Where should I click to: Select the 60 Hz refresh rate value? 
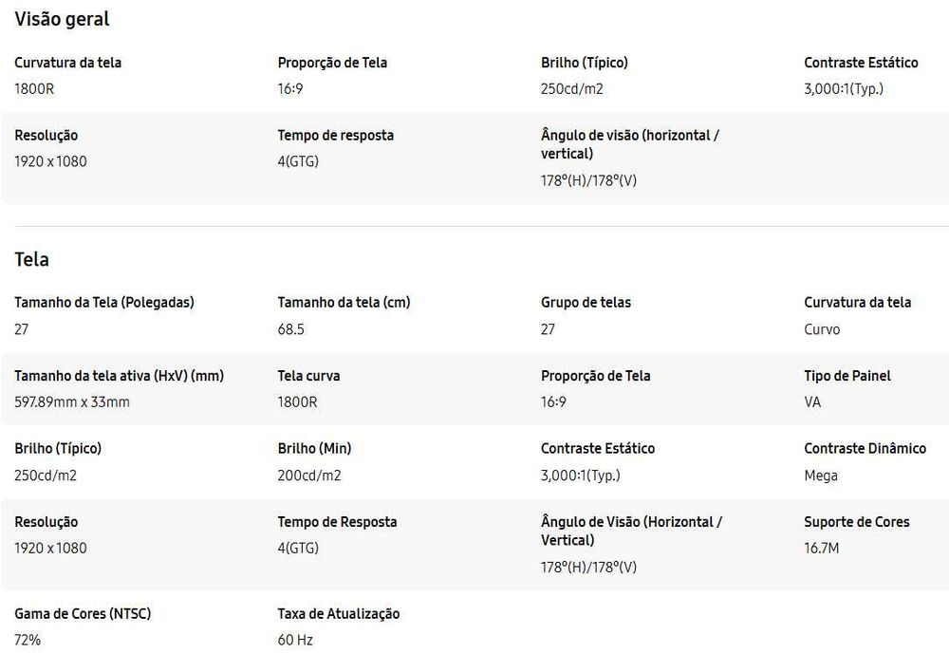click(295, 641)
